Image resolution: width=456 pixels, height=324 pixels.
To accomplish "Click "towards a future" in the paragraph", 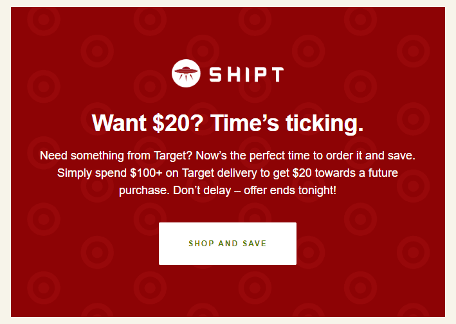I will click(x=356, y=173).
